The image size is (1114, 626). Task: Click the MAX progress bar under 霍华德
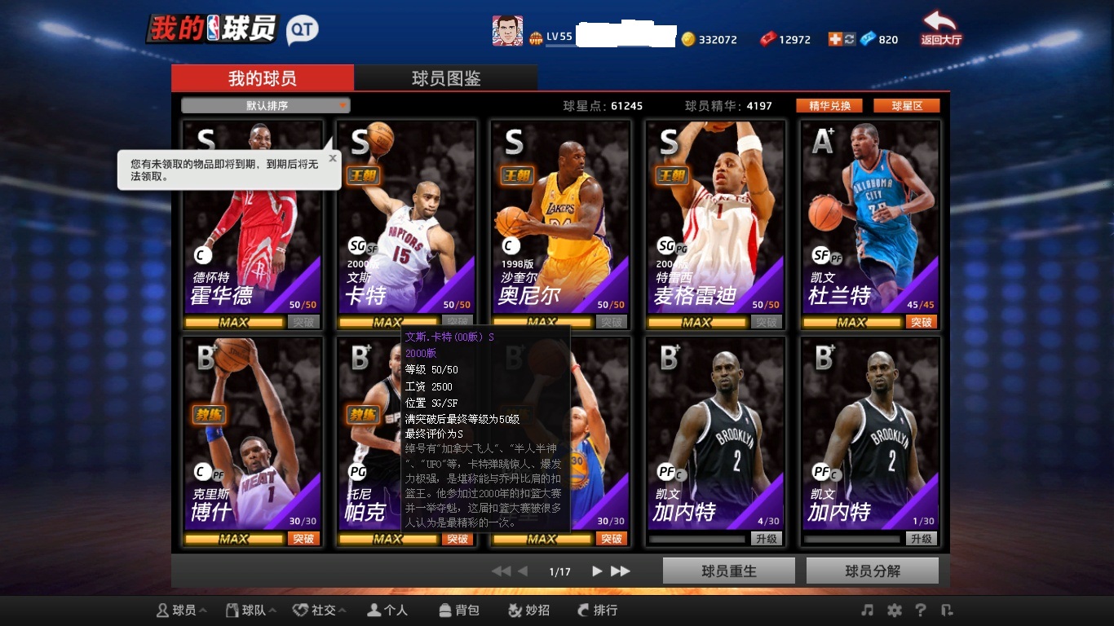click(234, 323)
